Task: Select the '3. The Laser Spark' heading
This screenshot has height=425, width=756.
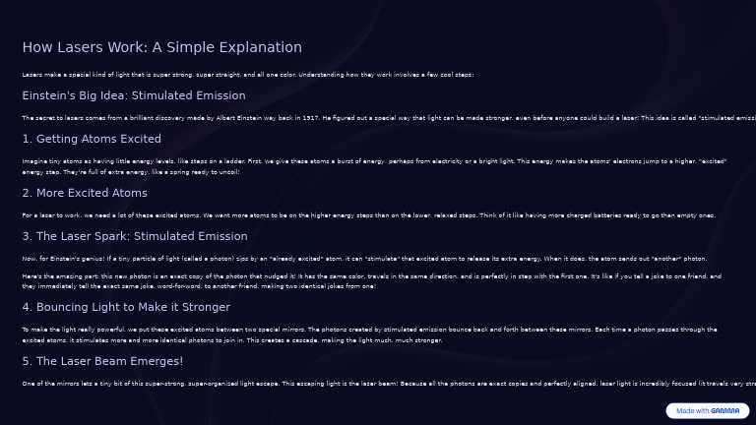Action: [x=134, y=236]
